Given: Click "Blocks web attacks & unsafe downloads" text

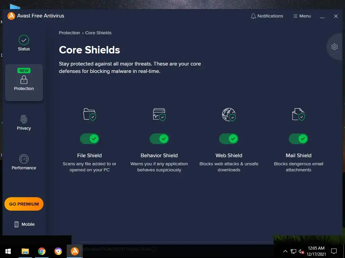Looking at the screenshot, I should pos(229,167).
